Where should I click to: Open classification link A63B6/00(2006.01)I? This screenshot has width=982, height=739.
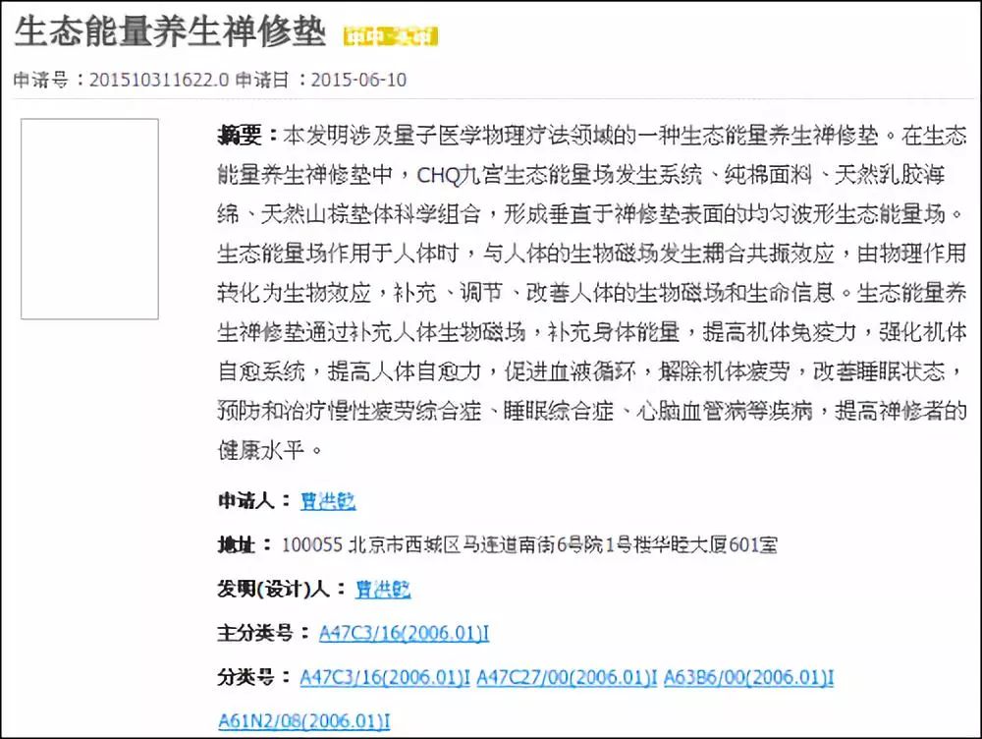(x=748, y=677)
